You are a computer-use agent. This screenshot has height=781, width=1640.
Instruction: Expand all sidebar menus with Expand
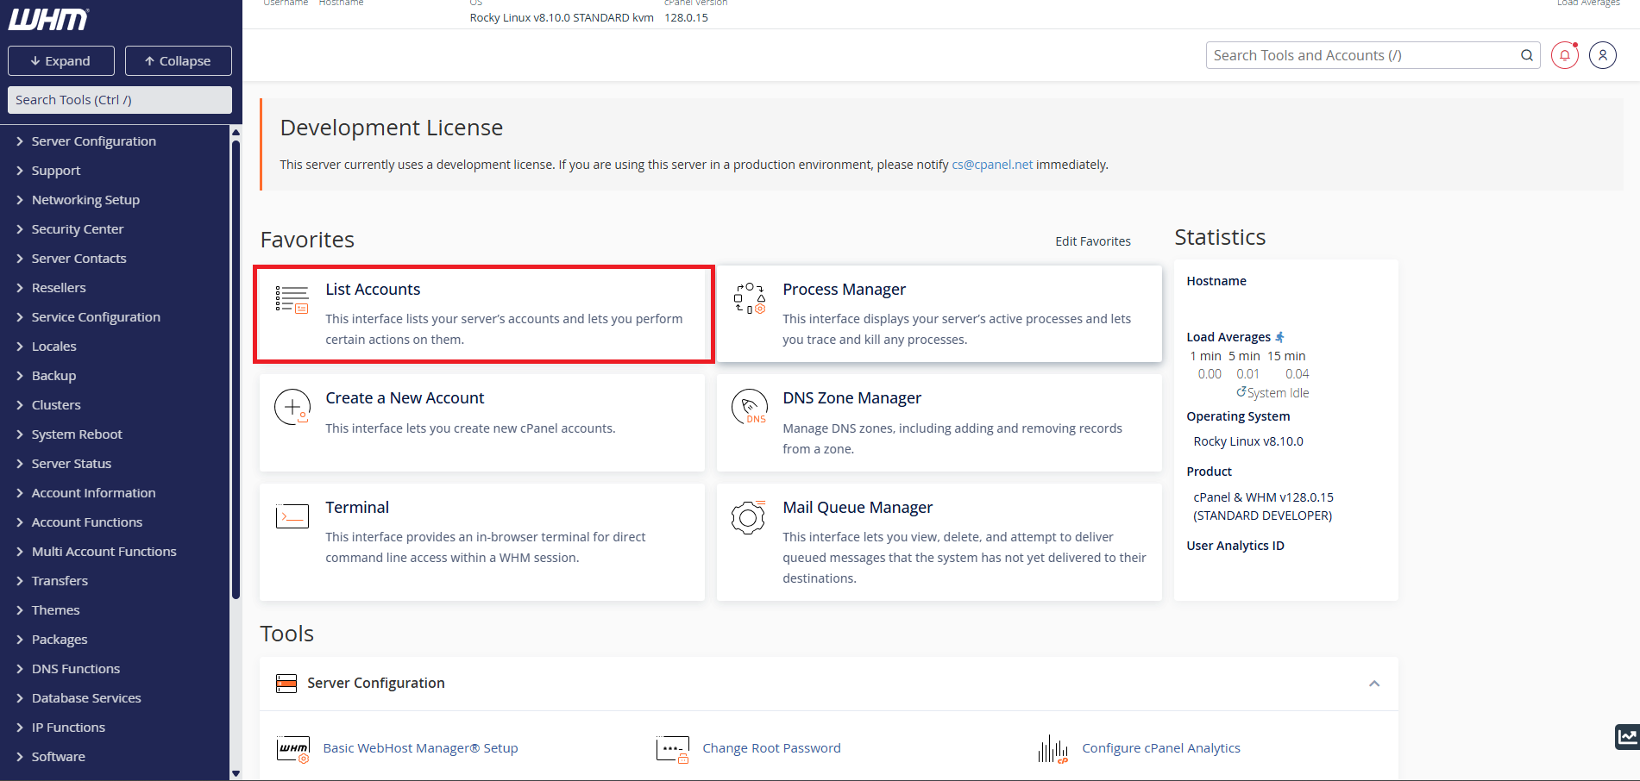click(x=61, y=61)
